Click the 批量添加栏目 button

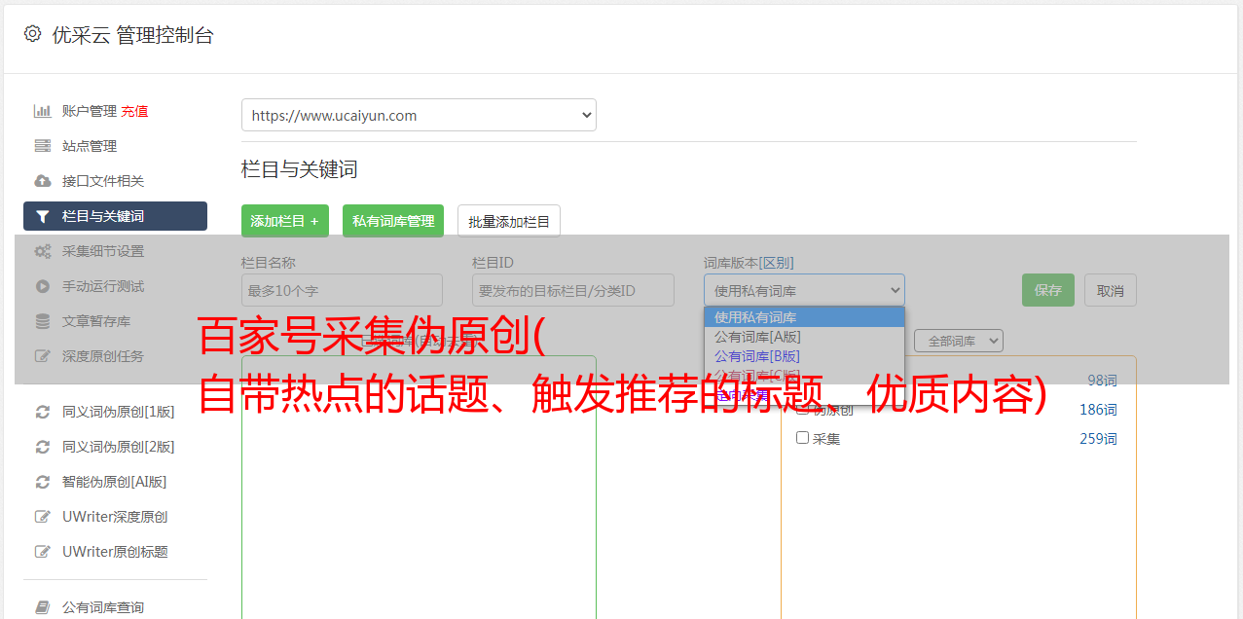pos(509,221)
